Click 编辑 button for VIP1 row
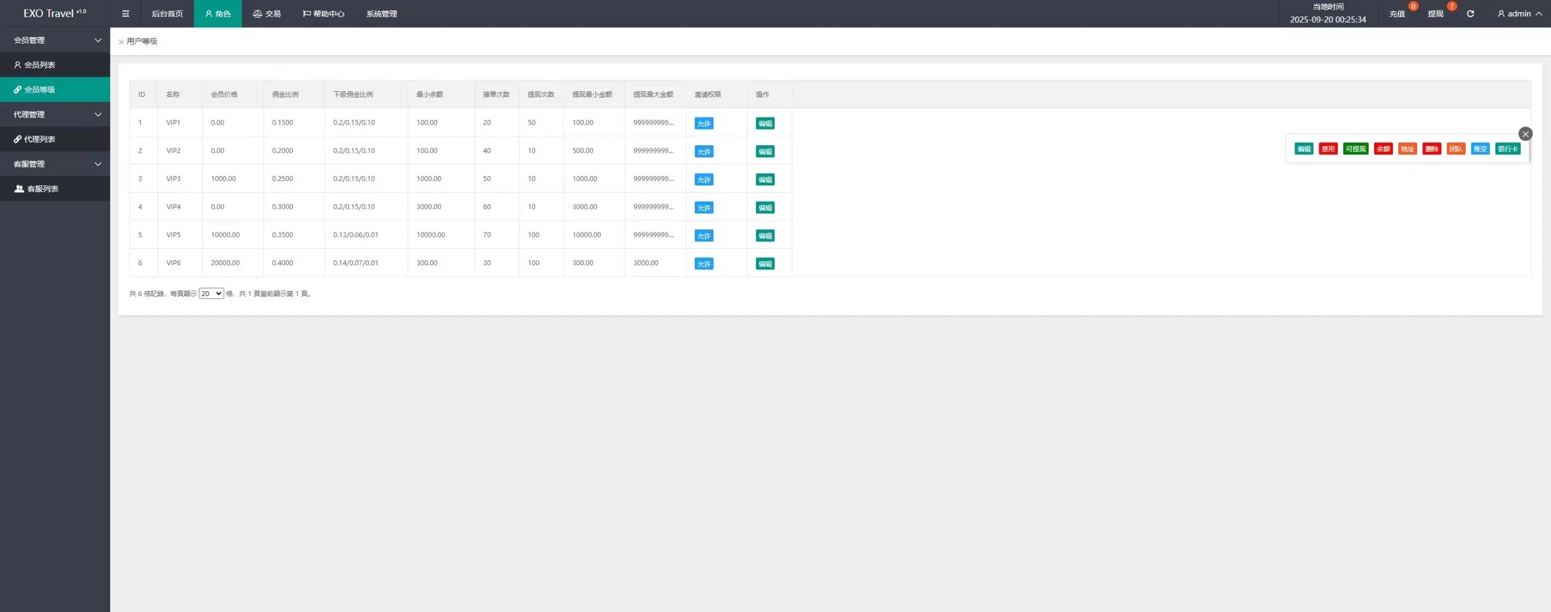 (x=765, y=123)
